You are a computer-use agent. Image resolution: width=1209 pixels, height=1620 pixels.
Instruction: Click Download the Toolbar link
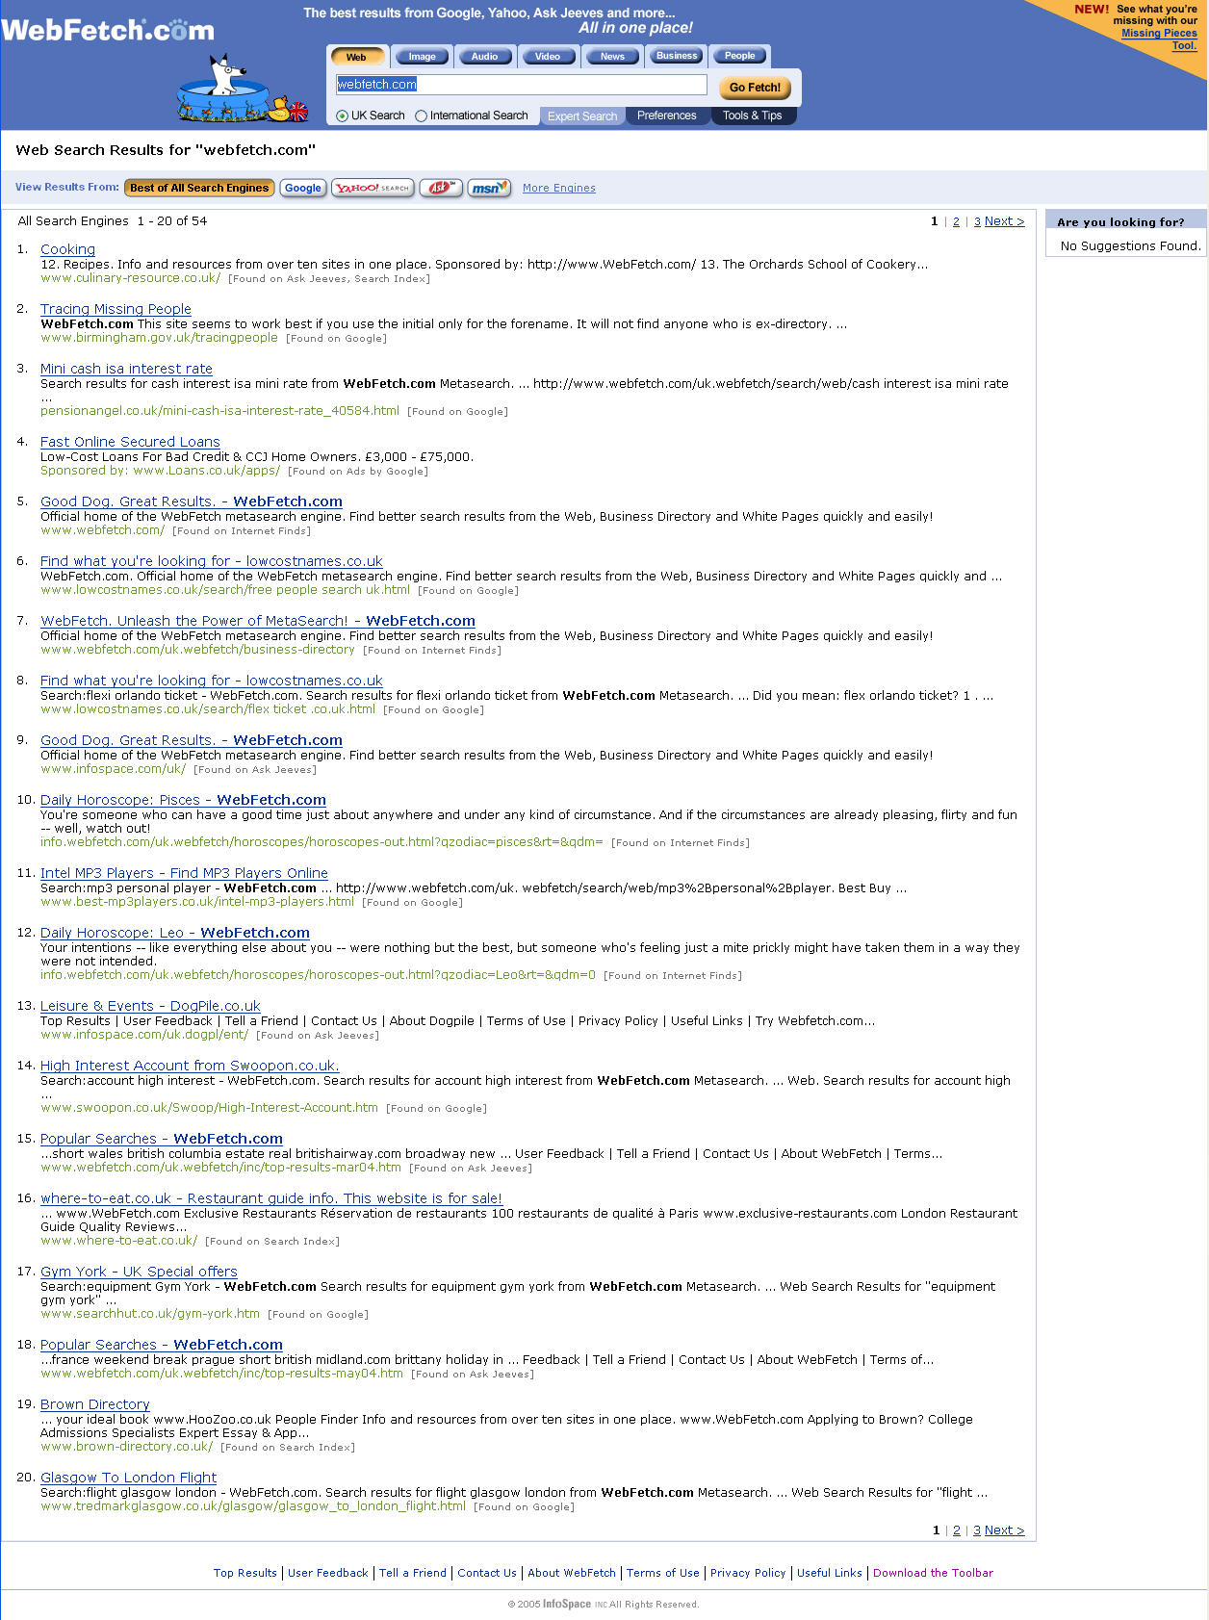[933, 1573]
